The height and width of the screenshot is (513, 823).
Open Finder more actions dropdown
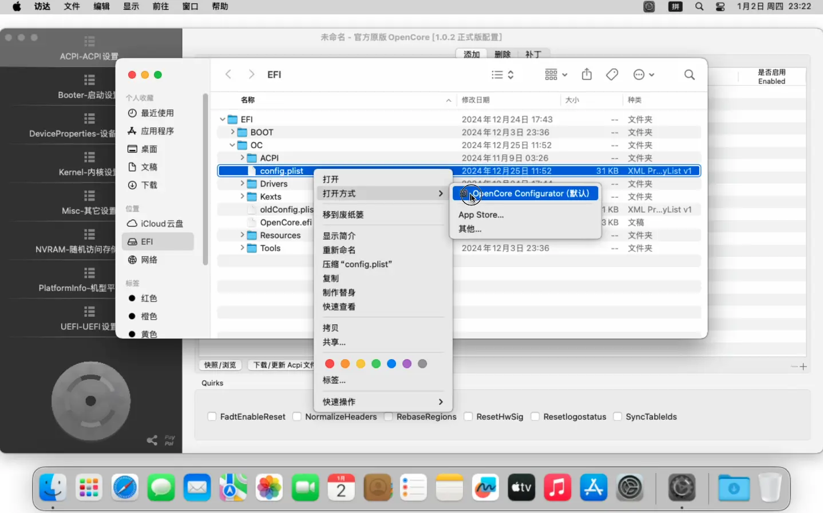click(x=644, y=74)
